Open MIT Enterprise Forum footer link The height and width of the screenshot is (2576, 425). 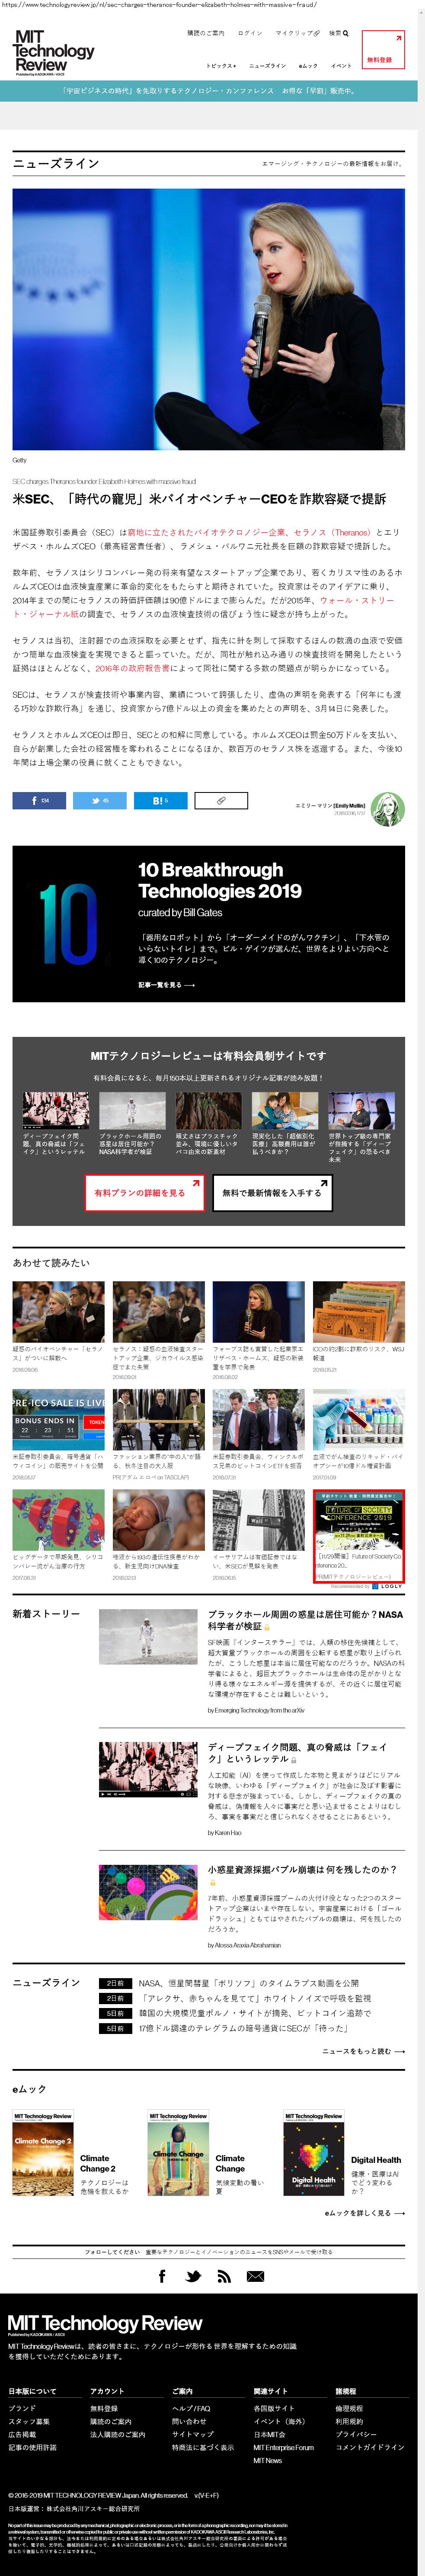[284, 2447]
